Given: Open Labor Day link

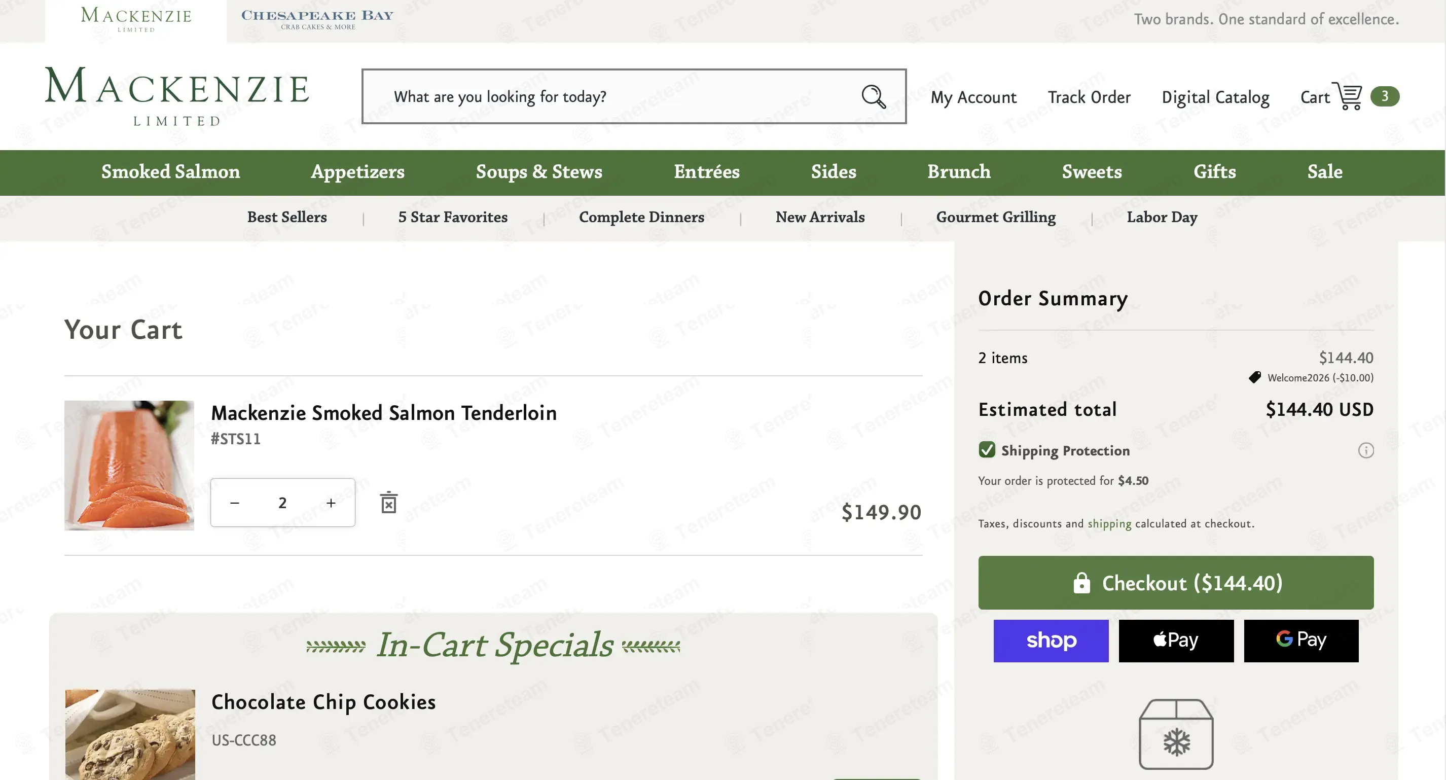Looking at the screenshot, I should point(1162,218).
